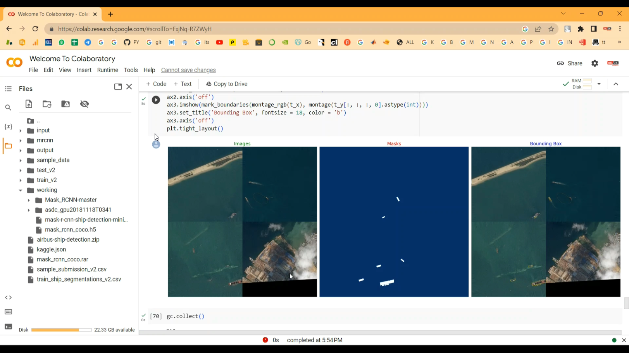This screenshot has height=353, width=629.
Task: Expand the working folder contents
Action: [21, 190]
